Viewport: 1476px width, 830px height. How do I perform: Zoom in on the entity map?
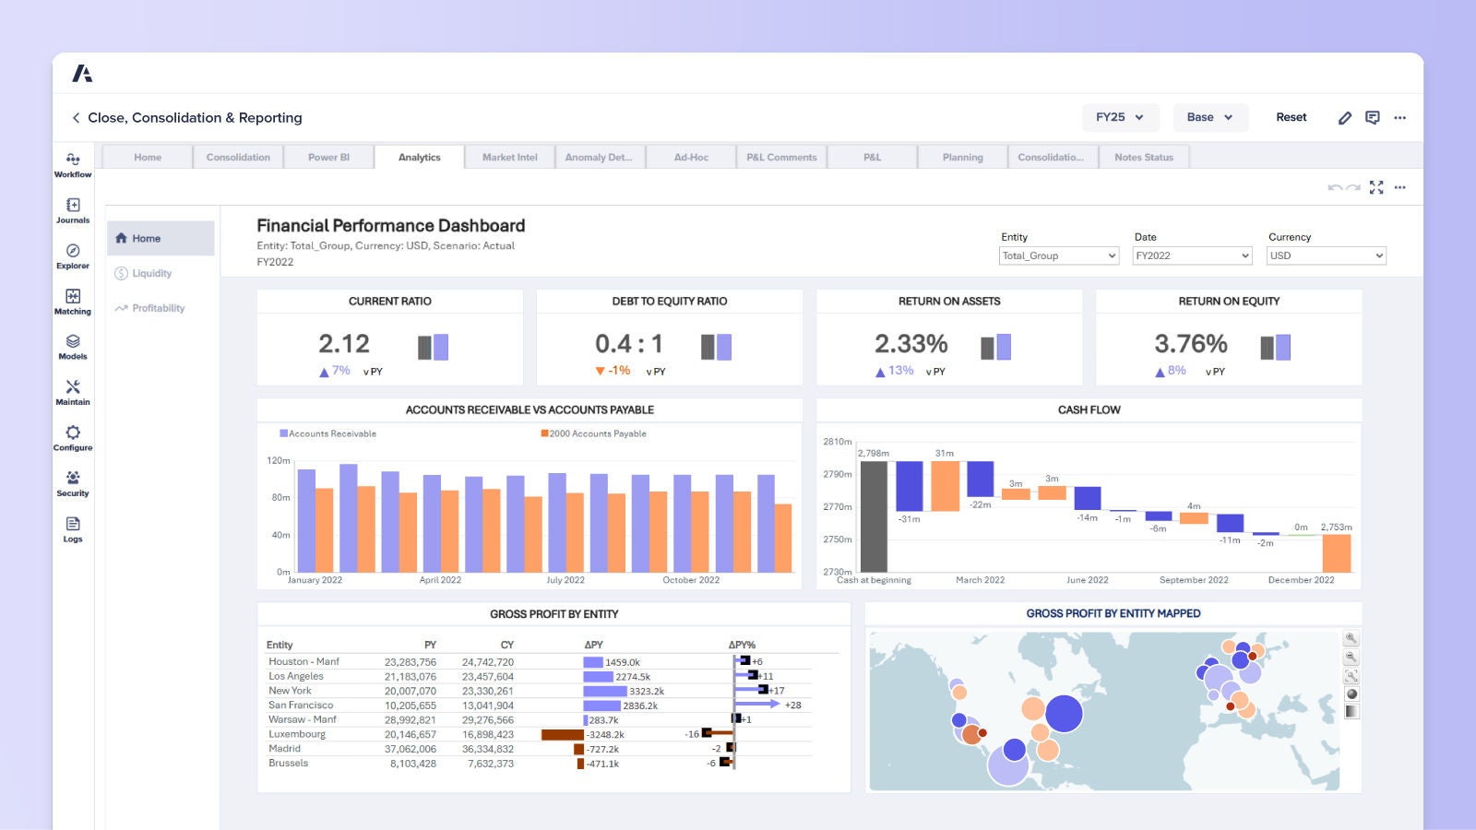tap(1350, 637)
